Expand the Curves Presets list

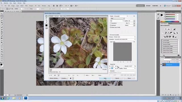pyautogui.click(x=162, y=42)
